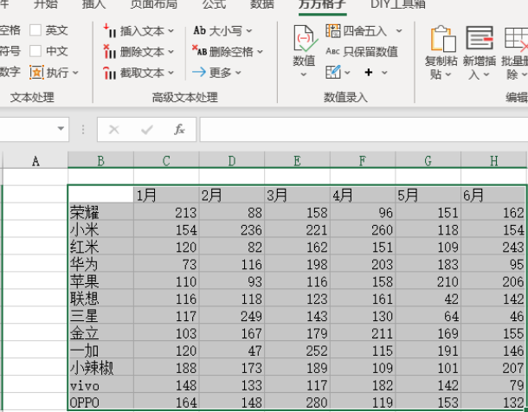The image size is (528, 412).
Task: Click the 插入文本 icon
Action: [110, 30]
